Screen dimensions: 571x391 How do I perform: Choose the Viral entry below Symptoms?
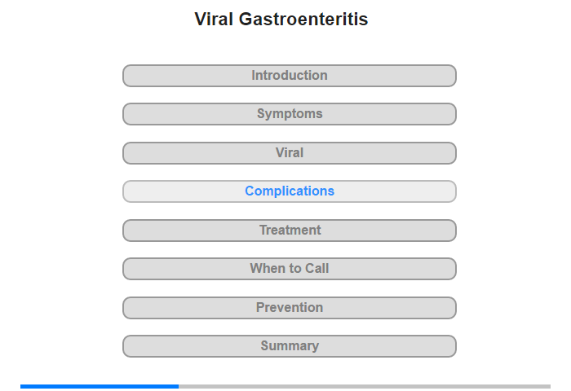pyautogui.click(x=289, y=153)
